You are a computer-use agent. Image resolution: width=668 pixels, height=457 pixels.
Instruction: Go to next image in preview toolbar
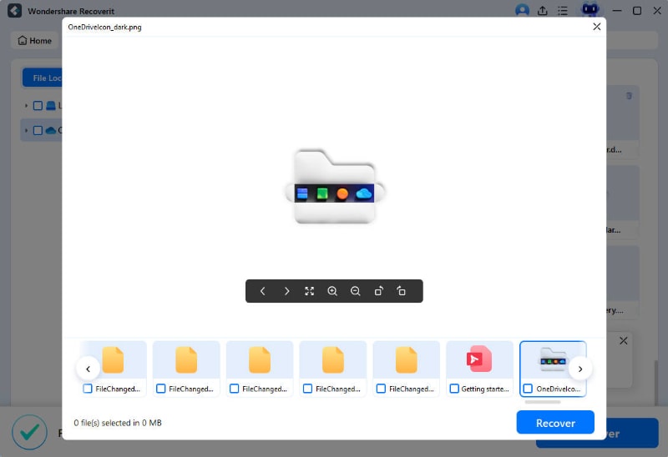pos(286,291)
